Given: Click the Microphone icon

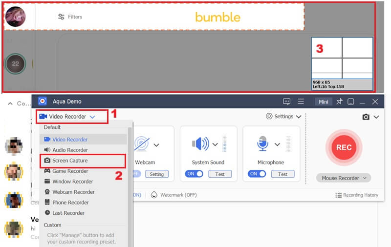Looking at the screenshot, I should pyautogui.click(x=262, y=144).
